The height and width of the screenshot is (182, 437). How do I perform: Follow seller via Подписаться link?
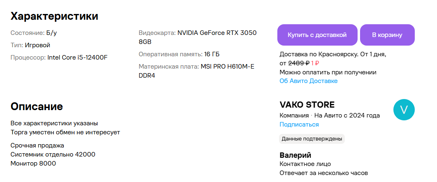pyautogui.click(x=299, y=124)
